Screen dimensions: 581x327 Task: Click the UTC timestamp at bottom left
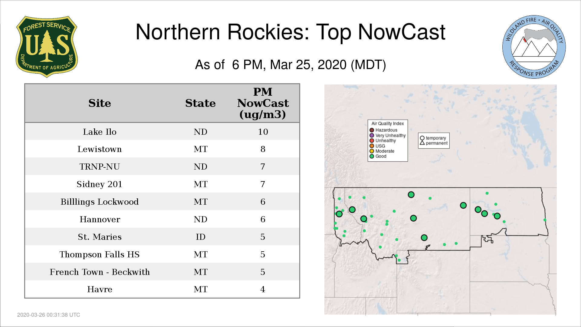pyautogui.click(x=49, y=315)
